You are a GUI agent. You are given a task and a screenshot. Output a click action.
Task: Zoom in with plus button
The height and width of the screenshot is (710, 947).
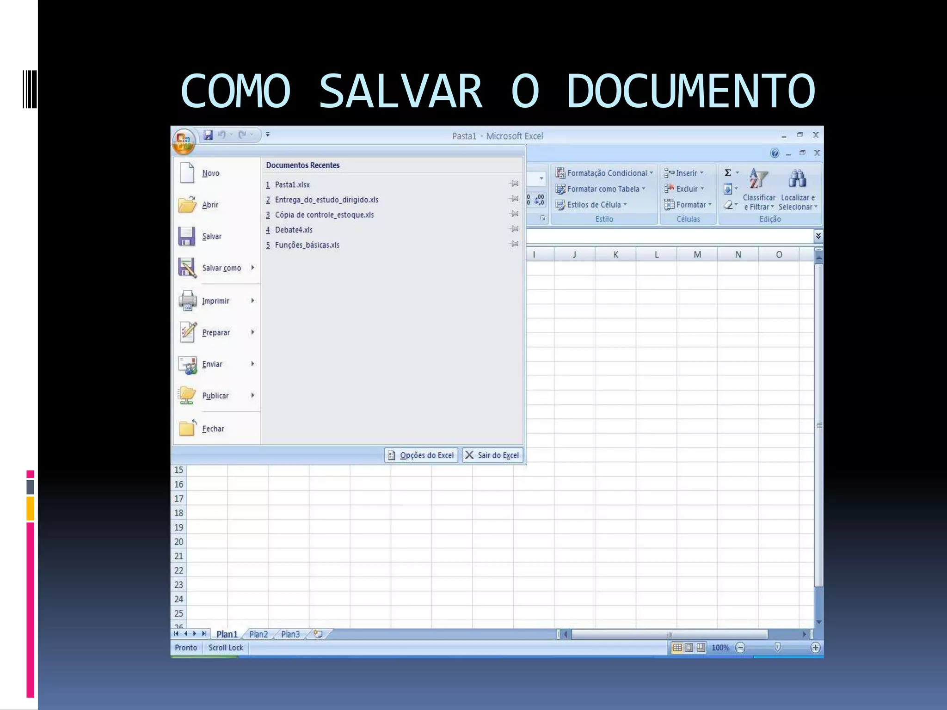pos(816,648)
